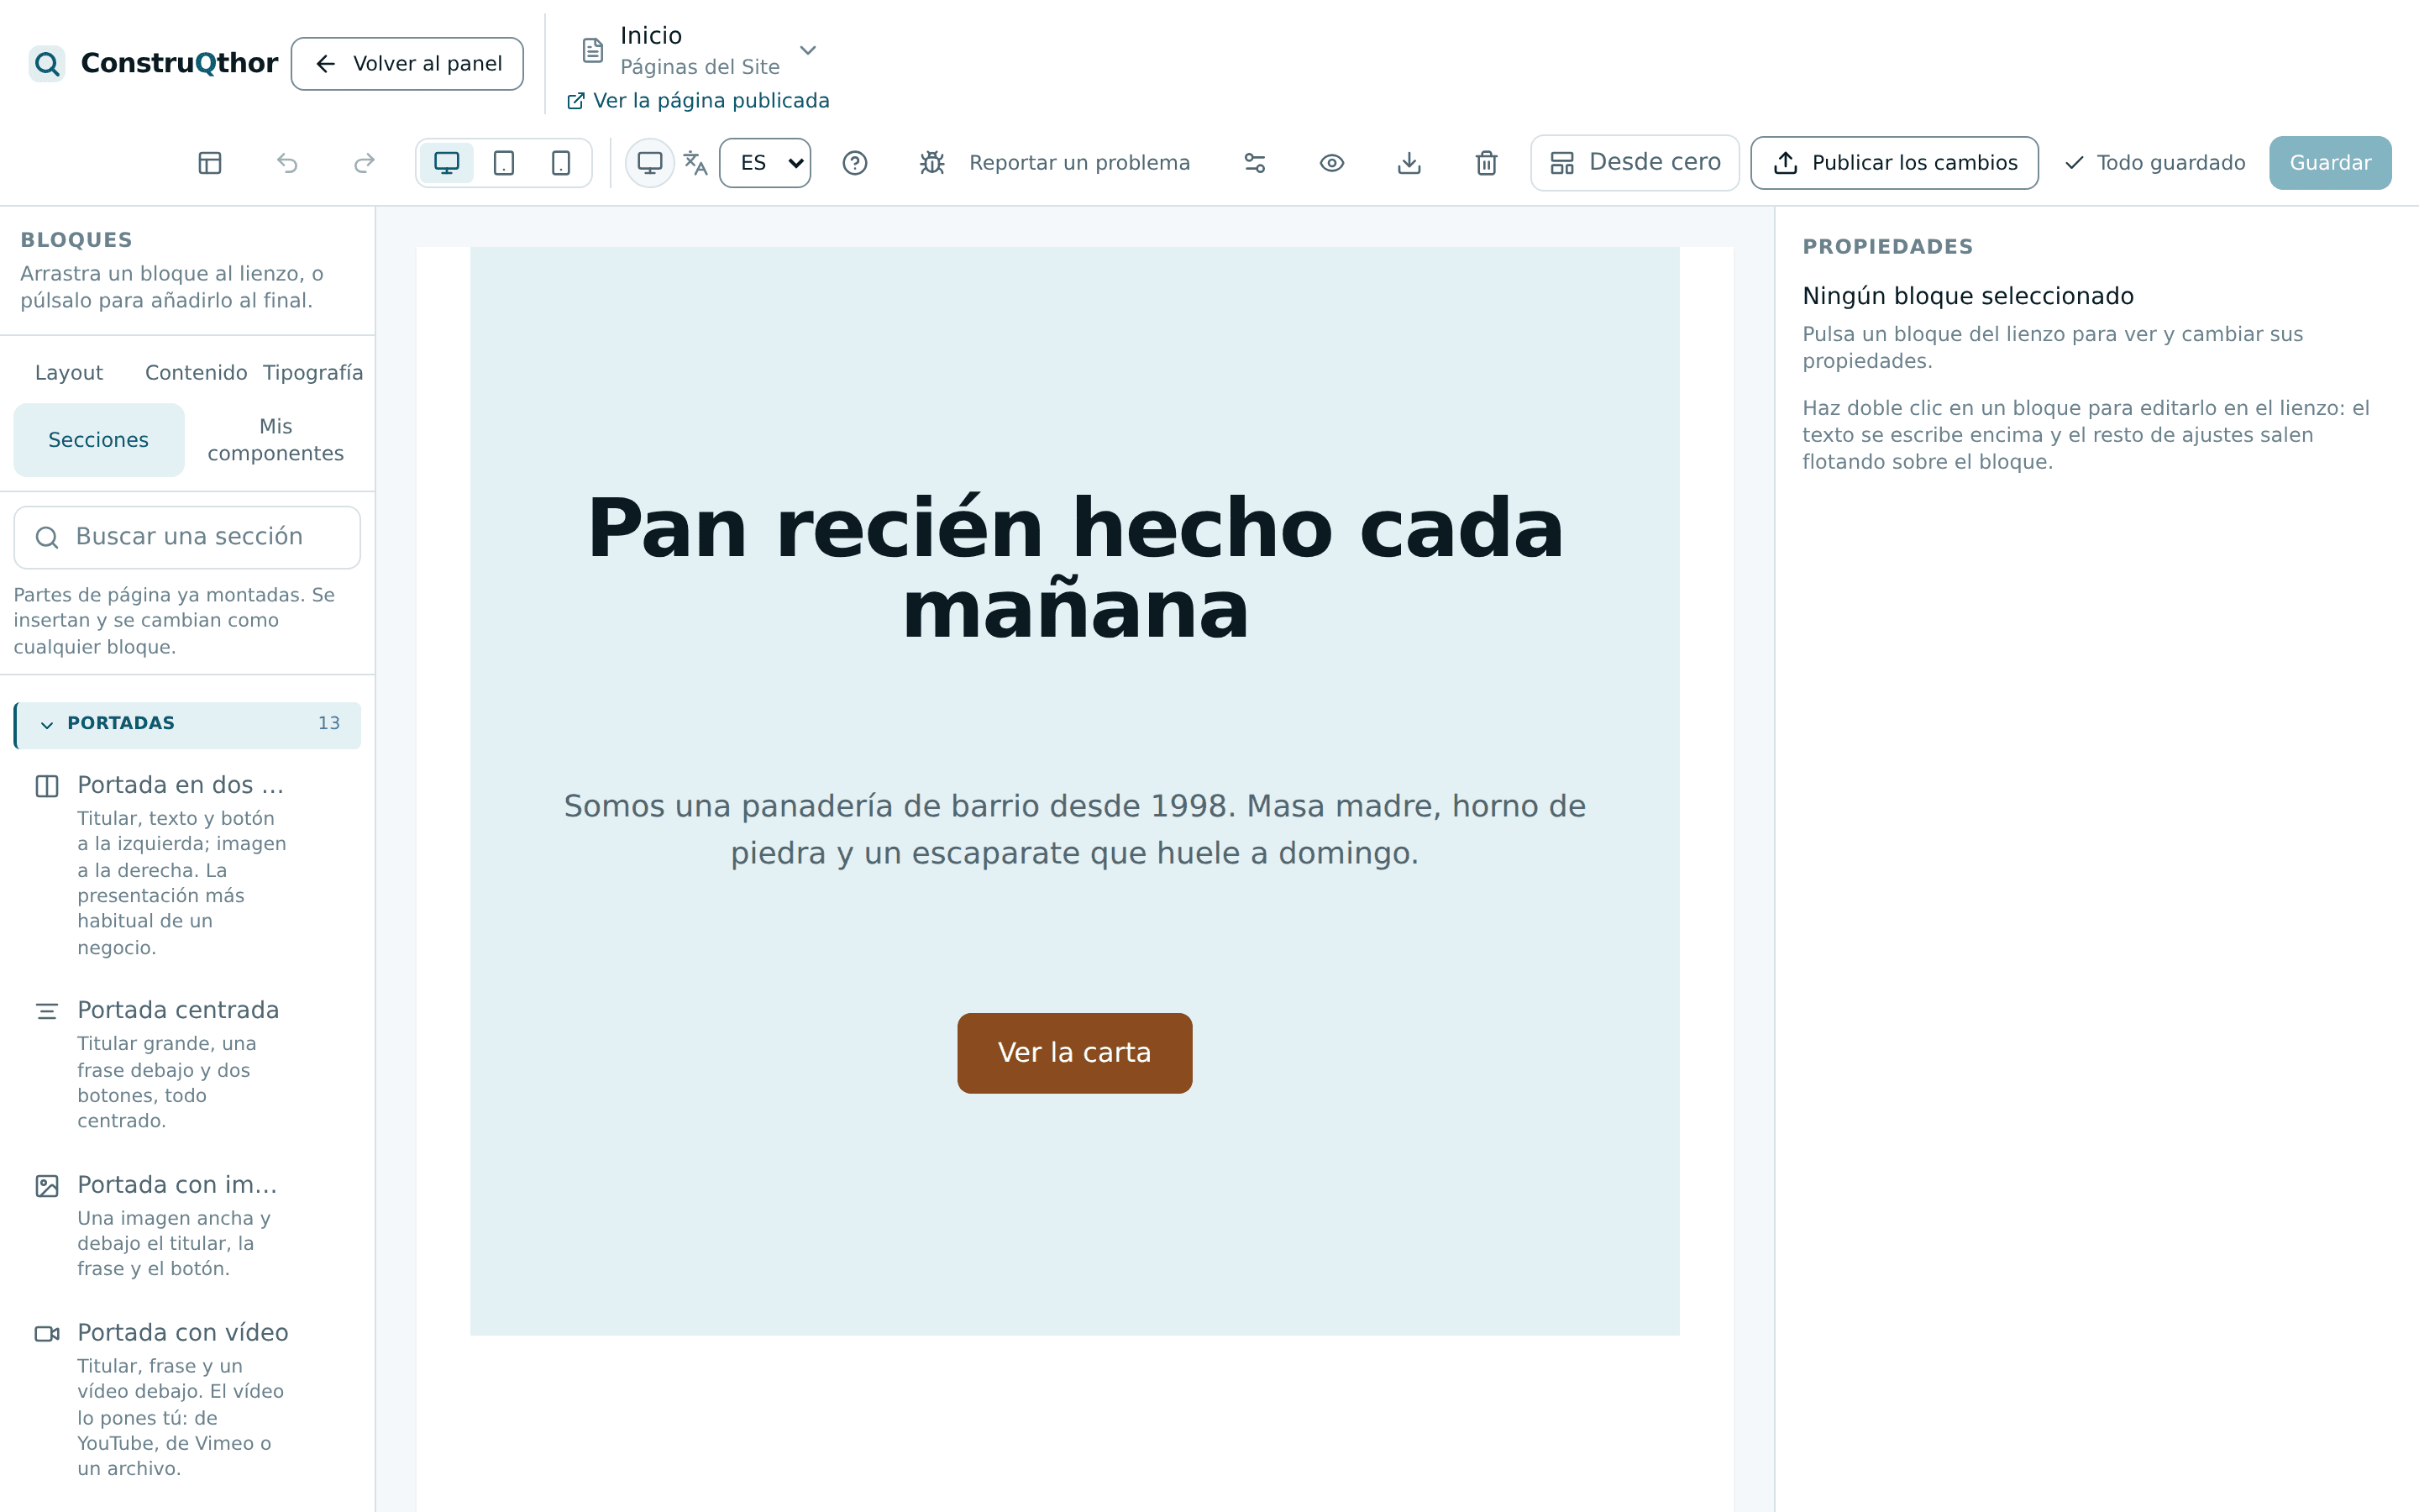Add the Portada en dos section

tap(188, 864)
